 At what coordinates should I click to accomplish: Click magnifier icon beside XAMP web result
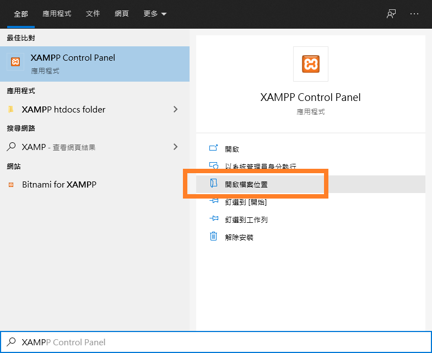pos(11,147)
